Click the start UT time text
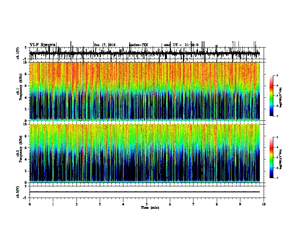 [181, 45]
